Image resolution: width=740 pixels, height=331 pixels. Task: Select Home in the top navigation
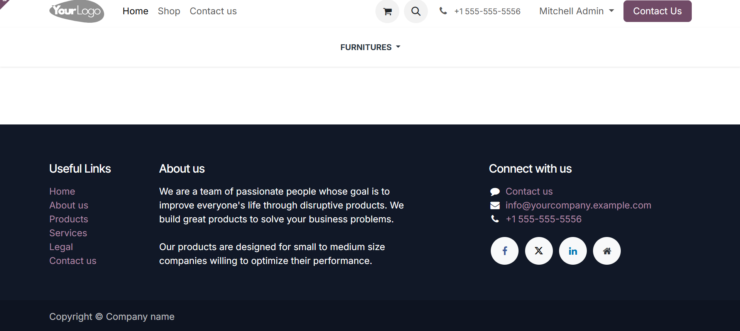click(x=135, y=11)
